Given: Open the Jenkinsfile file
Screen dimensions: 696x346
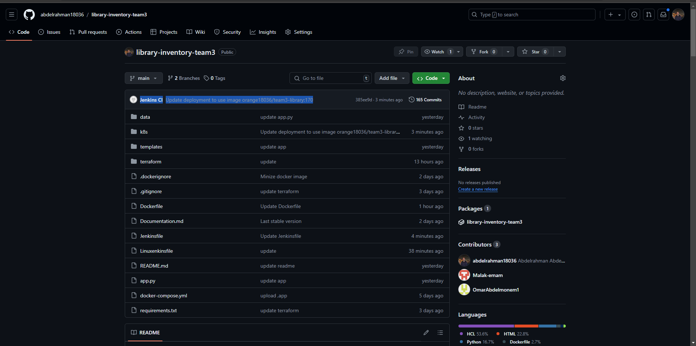Looking at the screenshot, I should pyautogui.click(x=152, y=236).
